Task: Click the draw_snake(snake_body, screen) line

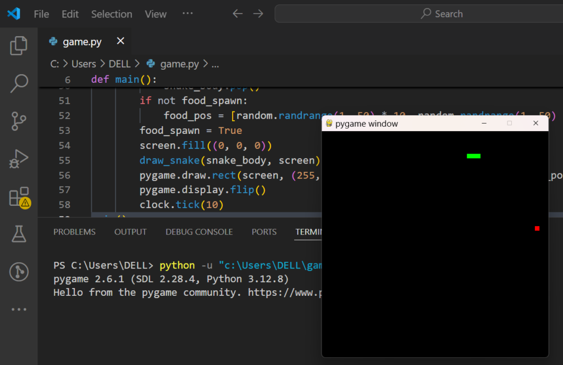Action: pyautogui.click(x=230, y=160)
